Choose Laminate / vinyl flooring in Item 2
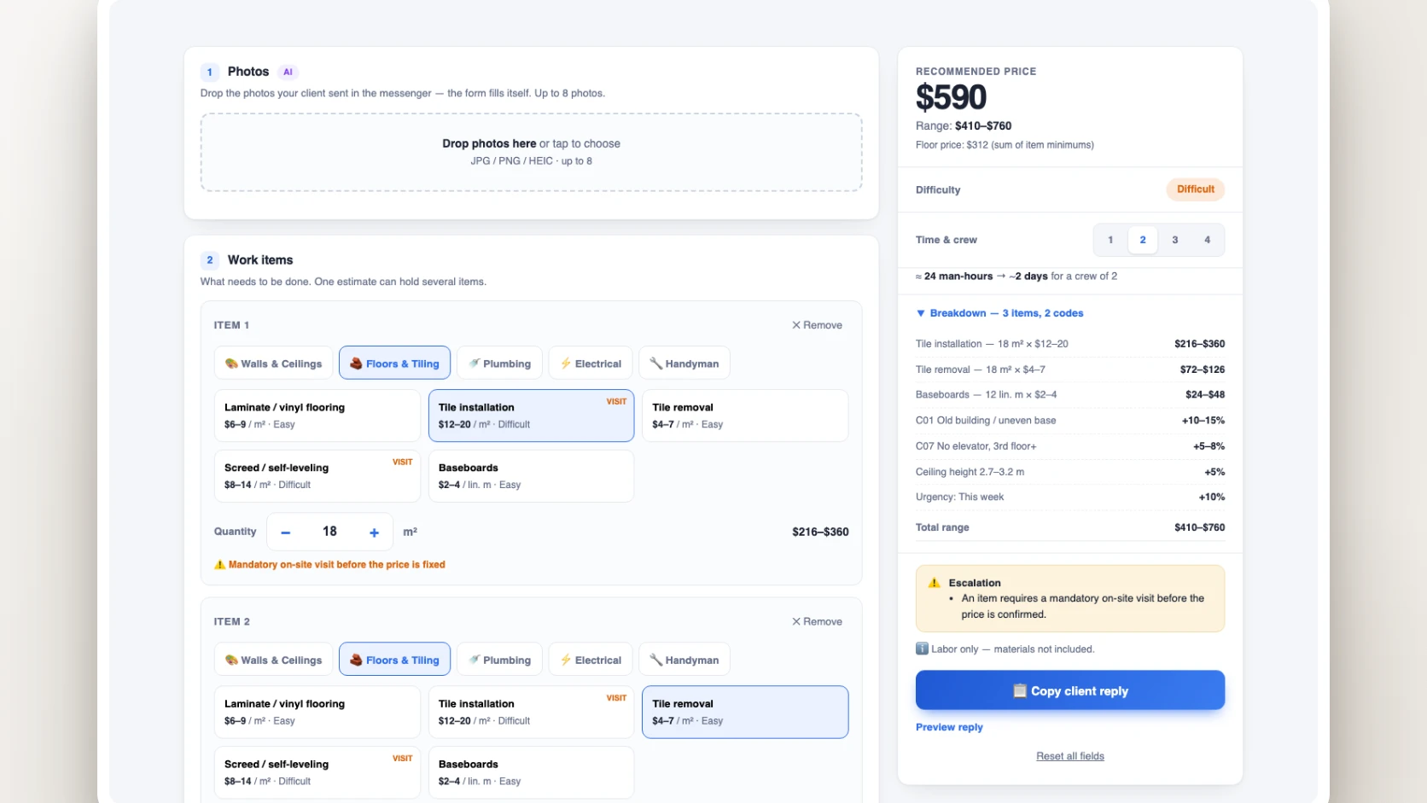This screenshot has height=803, width=1427. click(x=317, y=712)
